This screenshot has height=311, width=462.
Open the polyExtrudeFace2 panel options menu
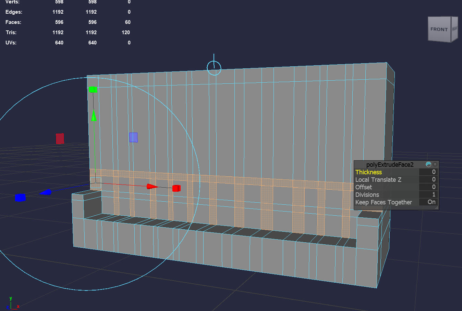[435, 164]
